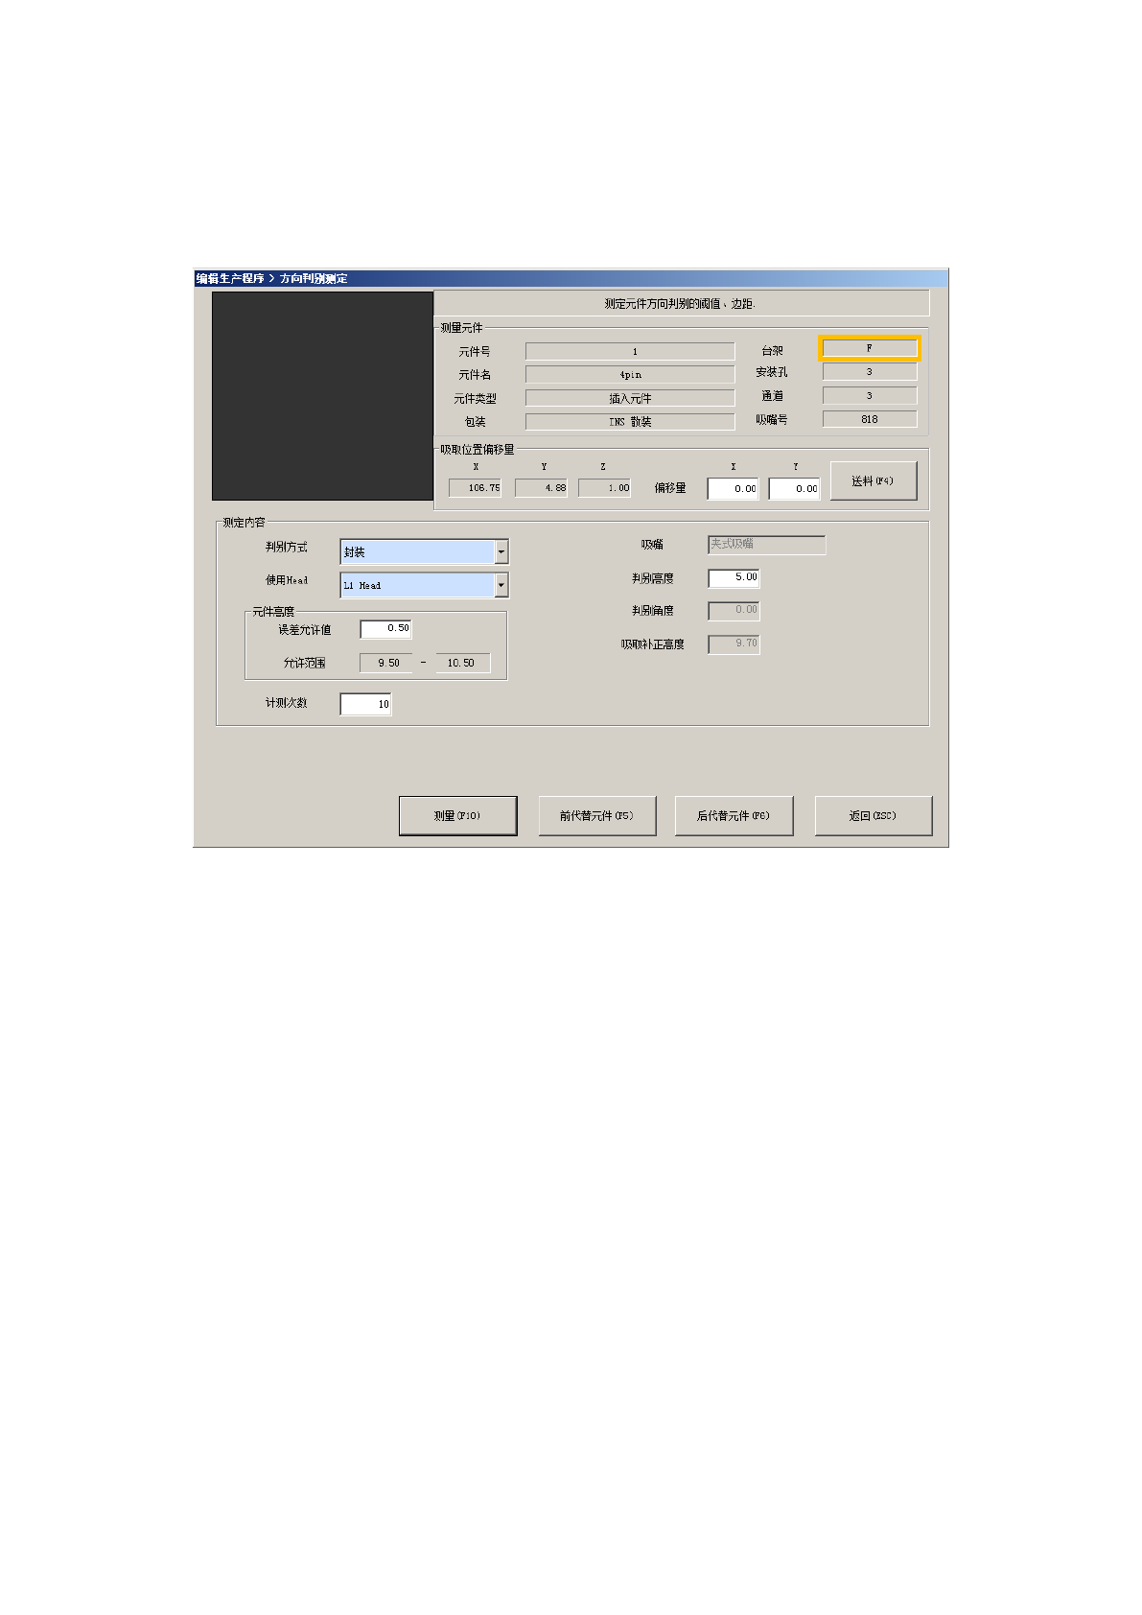Click the 计测次数 field showing 10
The image size is (1142, 1615).
point(365,704)
